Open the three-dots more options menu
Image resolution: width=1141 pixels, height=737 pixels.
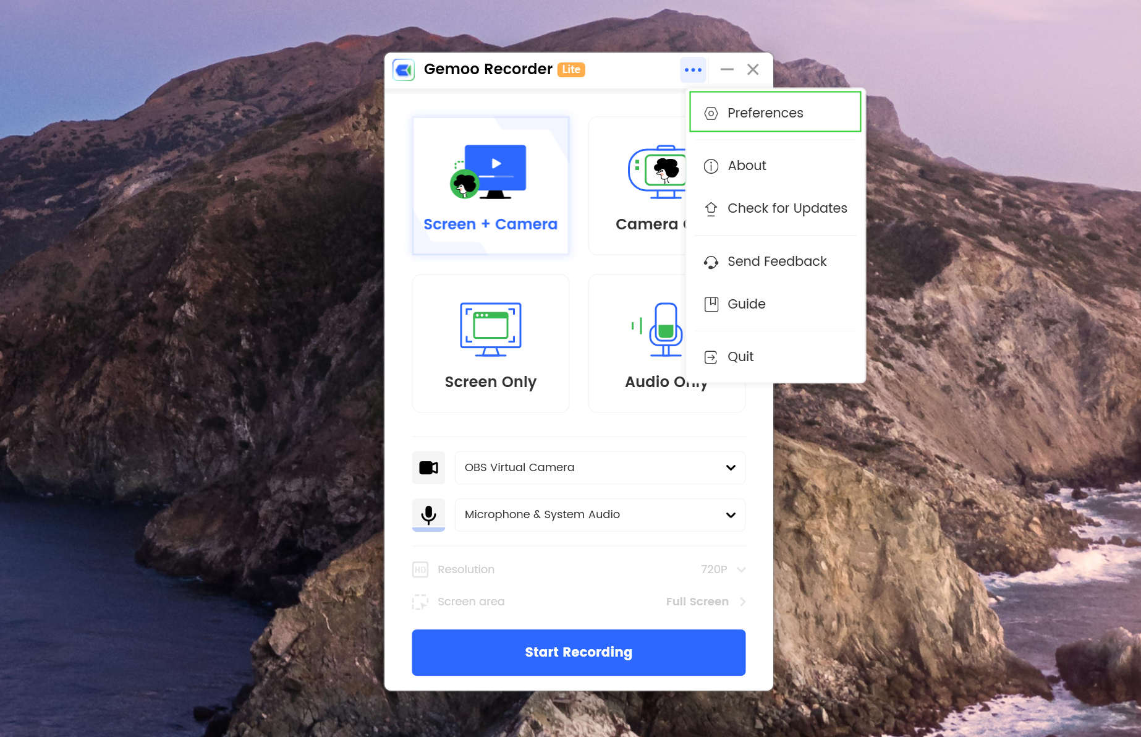[693, 70]
